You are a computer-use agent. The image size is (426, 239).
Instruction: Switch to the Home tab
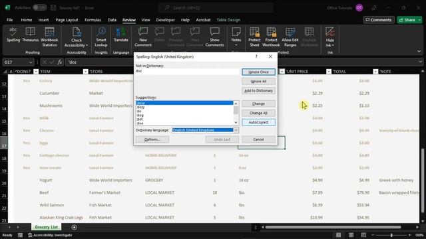click(x=27, y=20)
